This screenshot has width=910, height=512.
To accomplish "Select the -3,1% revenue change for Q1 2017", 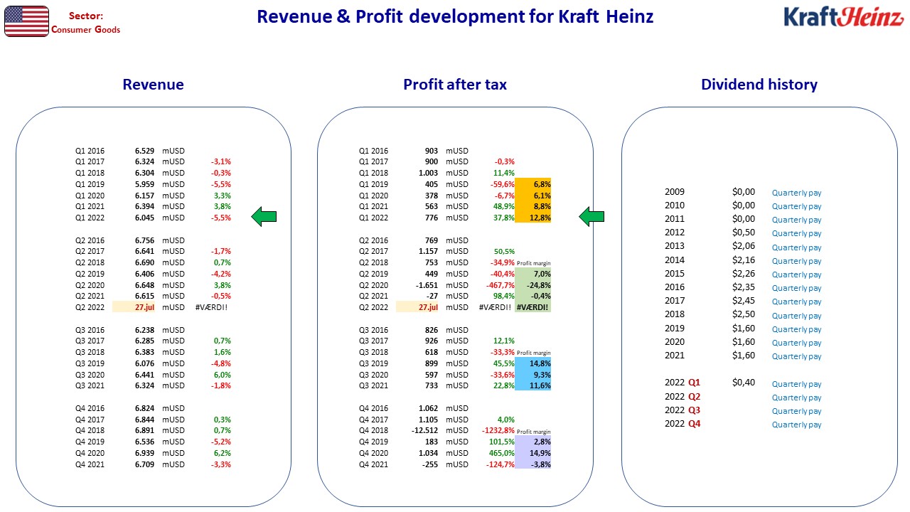I will point(220,162).
